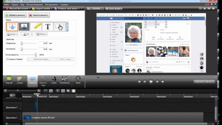Switch to the Callouts tab

[32, 81]
